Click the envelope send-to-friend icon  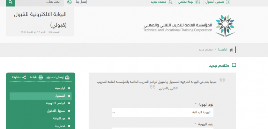67,78
